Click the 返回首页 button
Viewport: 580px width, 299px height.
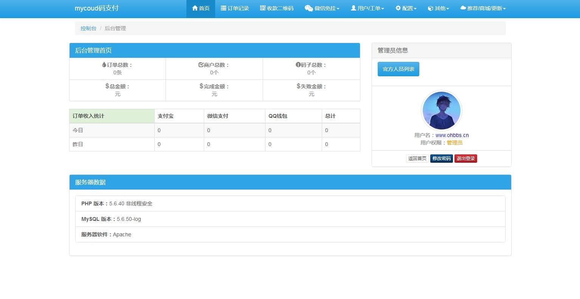pyautogui.click(x=417, y=159)
